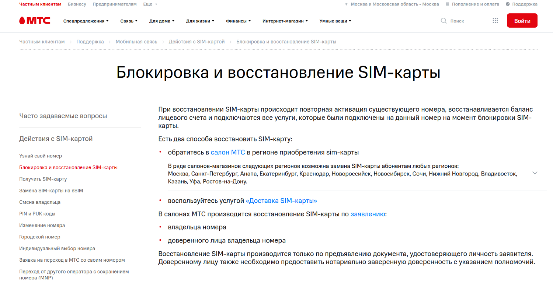This screenshot has height=286, width=553.
Task: Select the Частным клиентам top tab
Action: 40,4
